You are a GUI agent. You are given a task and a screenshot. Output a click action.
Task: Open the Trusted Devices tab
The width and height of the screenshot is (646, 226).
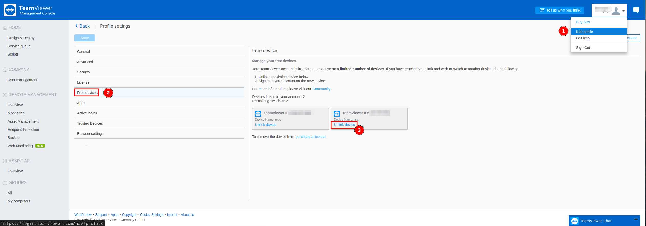tap(159, 123)
